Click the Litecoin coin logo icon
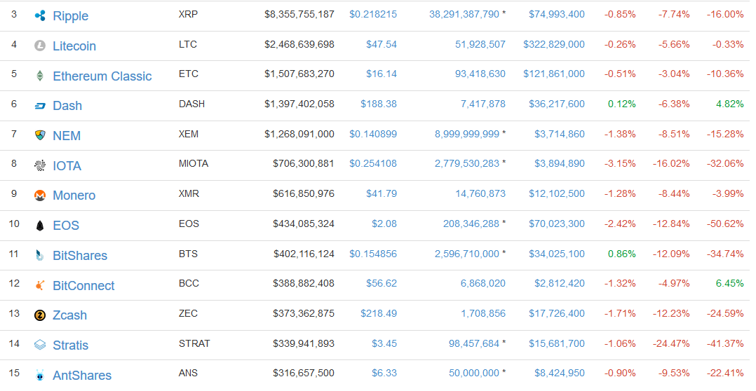 (40, 46)
